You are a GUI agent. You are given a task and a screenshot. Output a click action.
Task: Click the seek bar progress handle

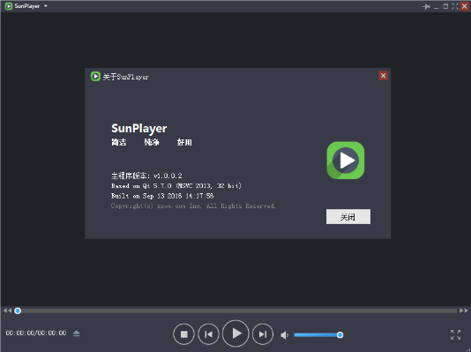pos(18,311)
